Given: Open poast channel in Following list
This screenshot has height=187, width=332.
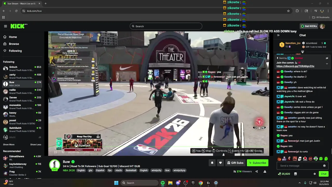Looking at the screenshot, I should [x=22, y=122].
